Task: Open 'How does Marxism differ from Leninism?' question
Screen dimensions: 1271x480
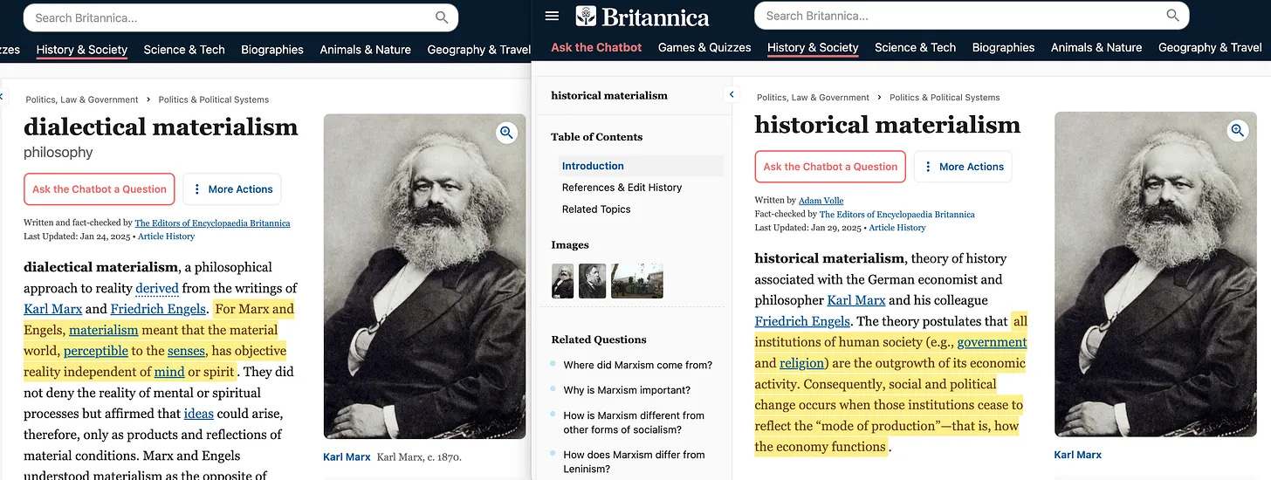Action: click(x=634, y=462)
